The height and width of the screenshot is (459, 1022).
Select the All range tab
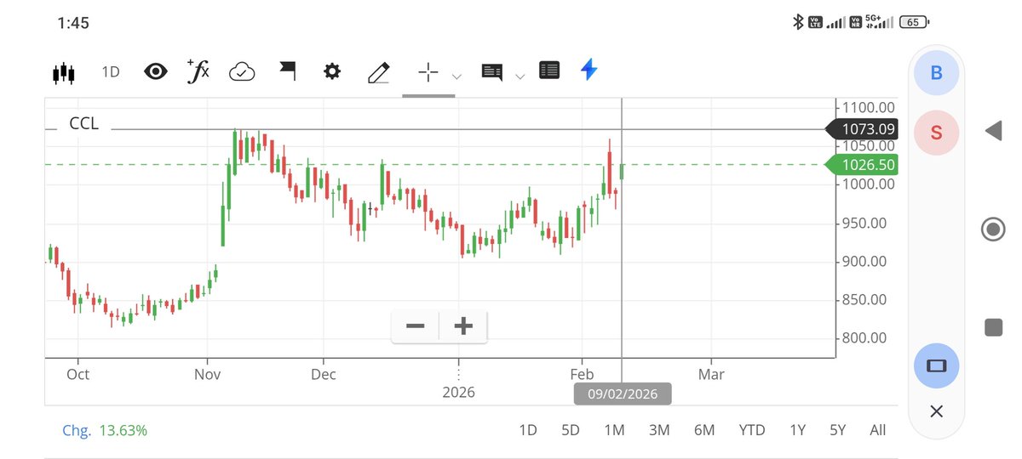(x=878, y=430)
